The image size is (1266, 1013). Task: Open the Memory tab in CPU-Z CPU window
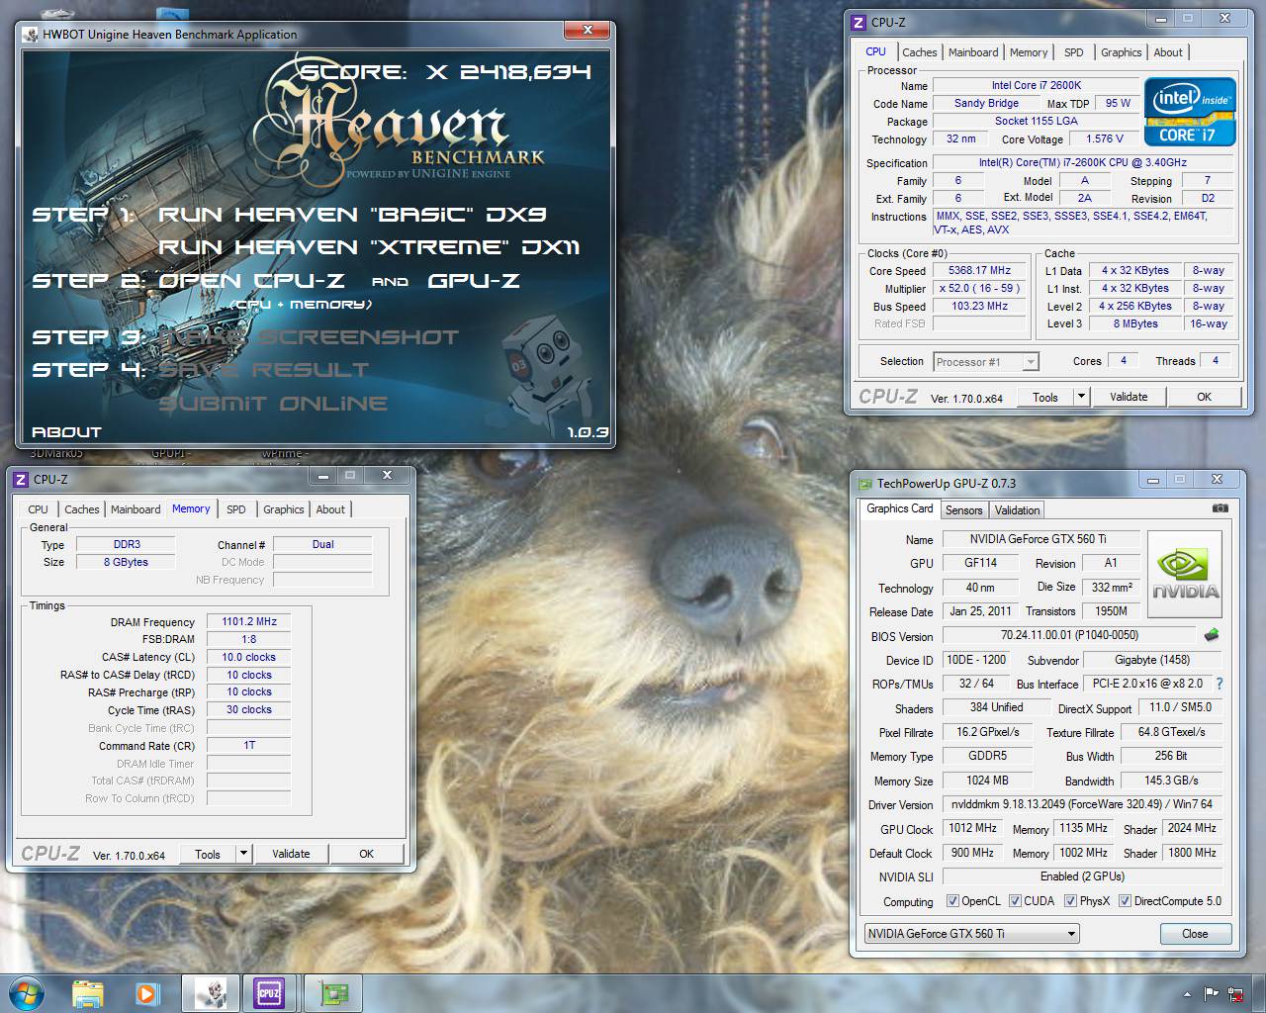1029,52
